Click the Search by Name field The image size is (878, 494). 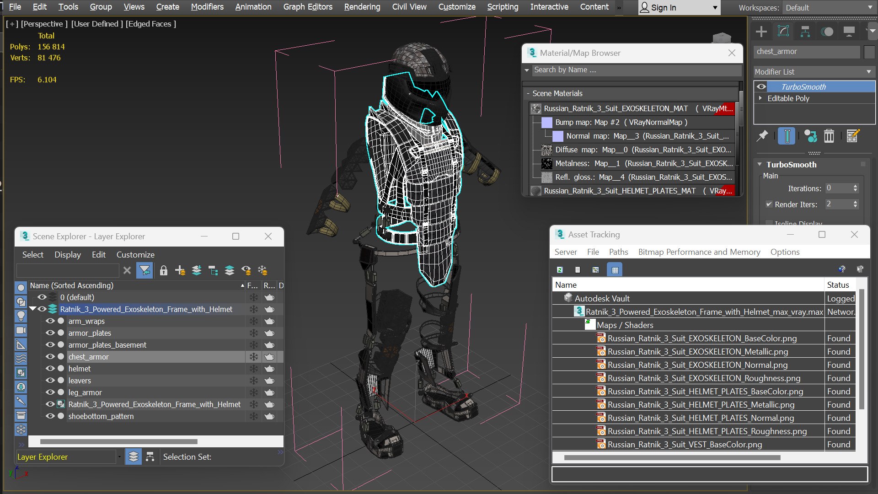tap(637, 70)
